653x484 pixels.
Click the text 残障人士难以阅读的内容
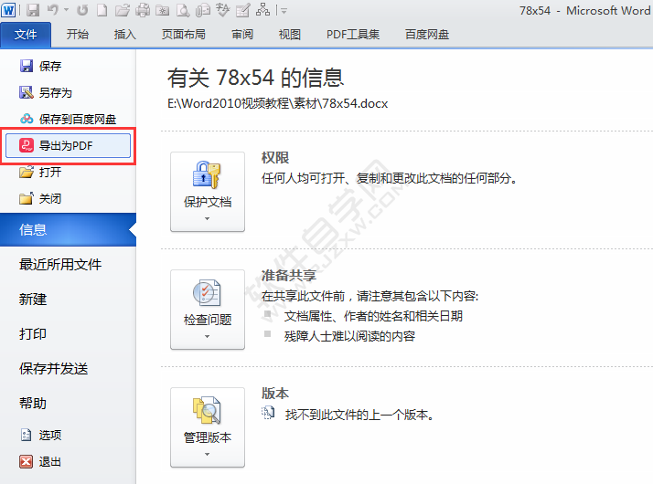[349, 336]
